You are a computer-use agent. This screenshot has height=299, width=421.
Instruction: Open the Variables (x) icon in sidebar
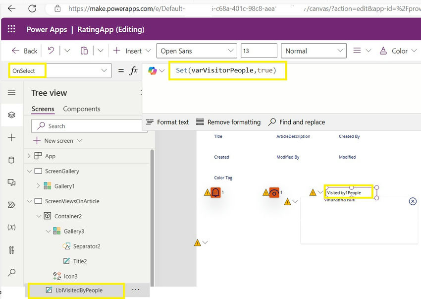click(x=11, y=227)
